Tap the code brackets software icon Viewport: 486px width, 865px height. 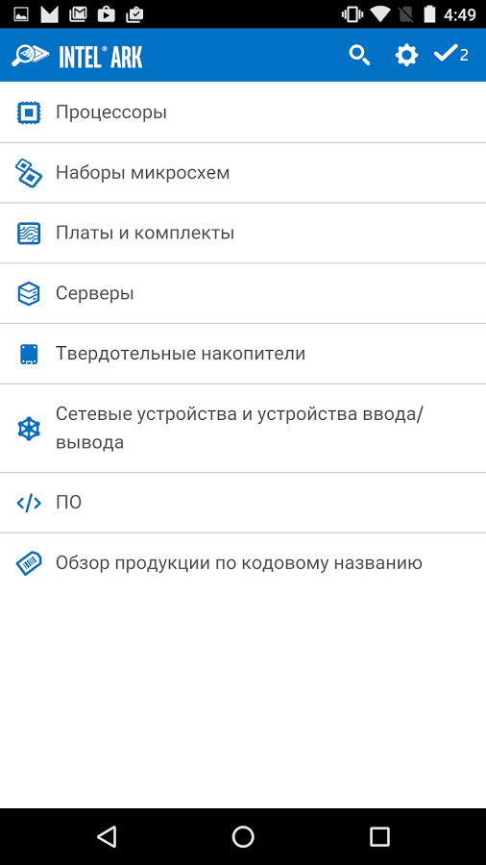tap(29, 503)
